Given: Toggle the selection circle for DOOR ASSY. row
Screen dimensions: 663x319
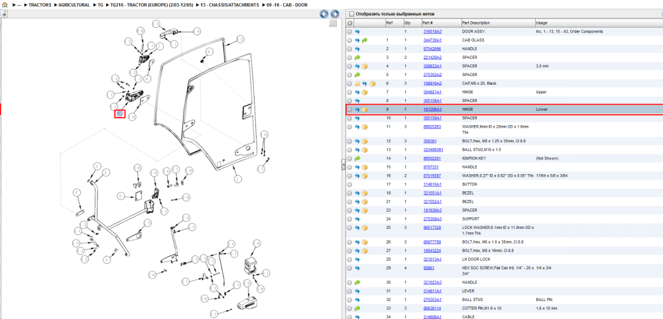Looking at the screenshot, I should click(349, 32).
